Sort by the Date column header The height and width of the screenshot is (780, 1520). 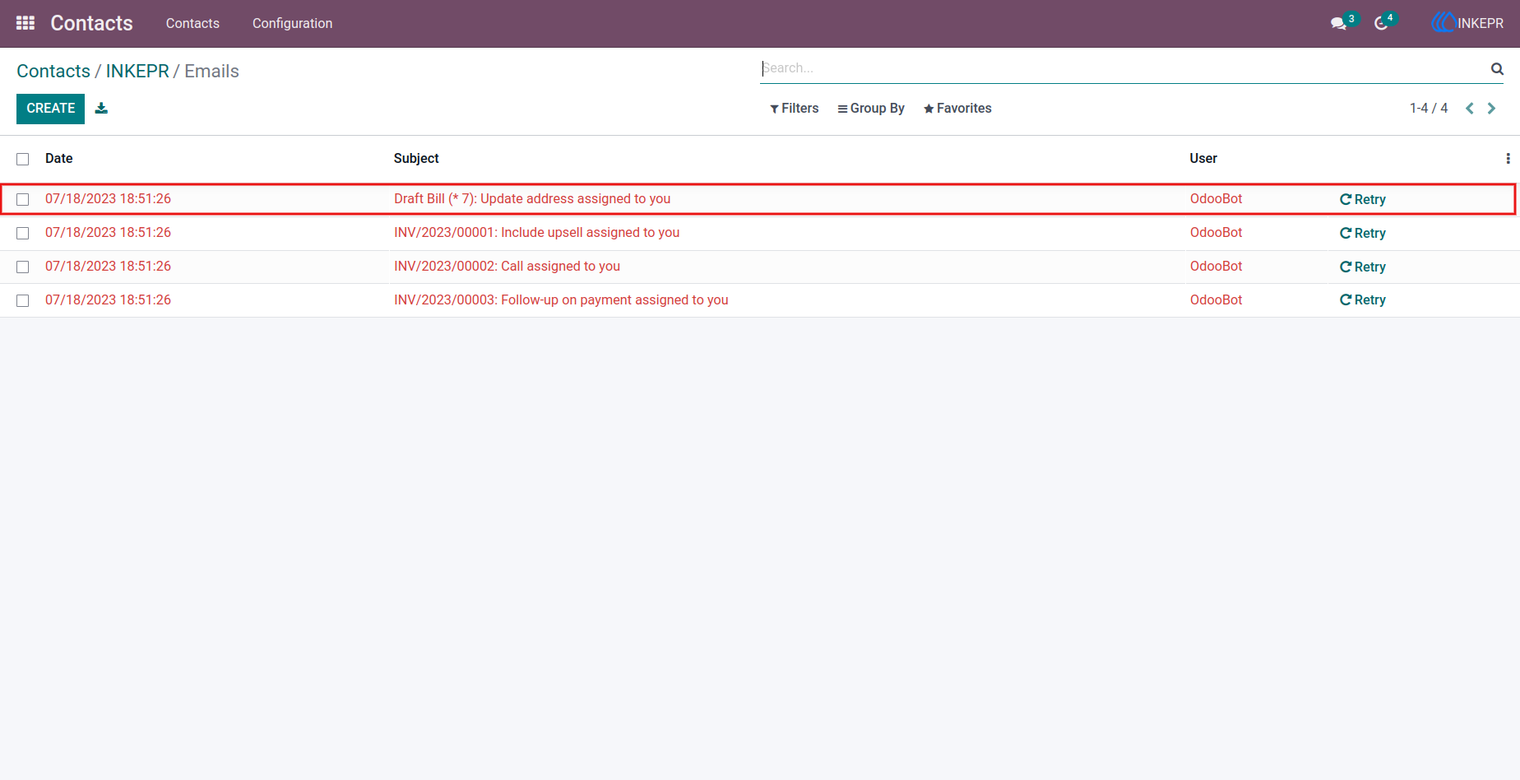coord(59,159)
